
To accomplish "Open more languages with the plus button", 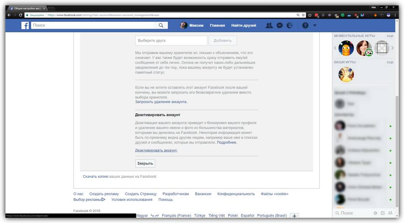I will click(295, 216).
